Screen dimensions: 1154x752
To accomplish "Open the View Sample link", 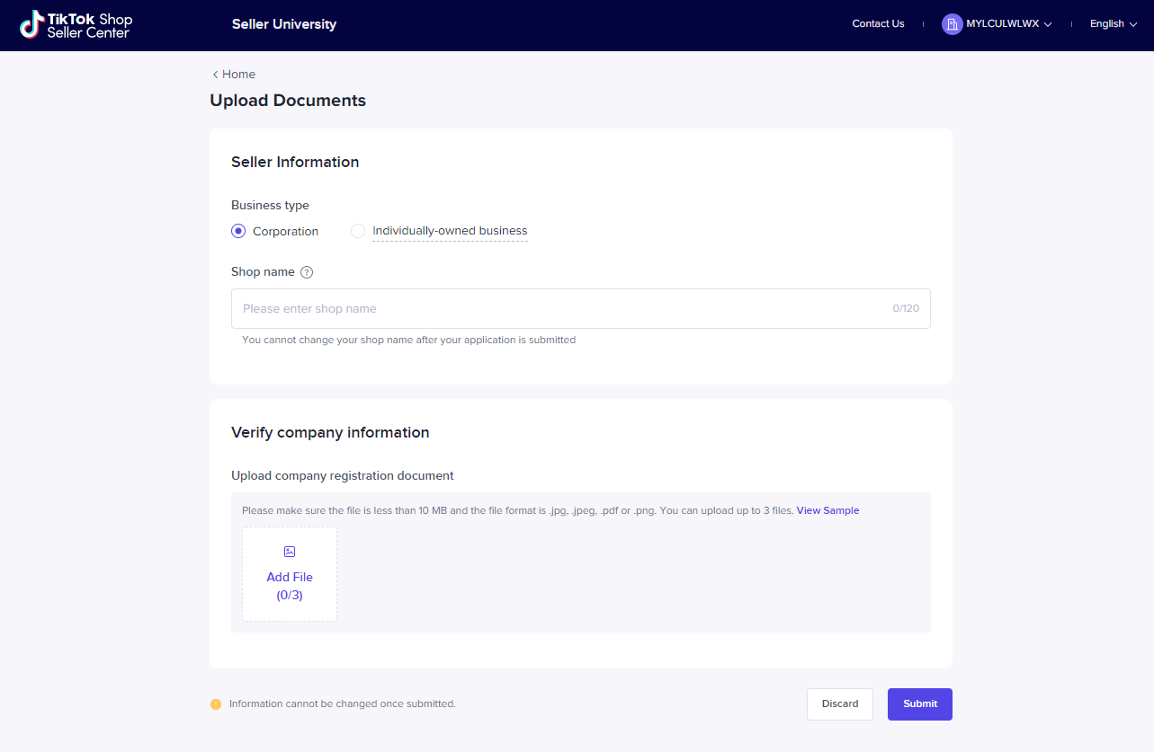I will (827, 510).
